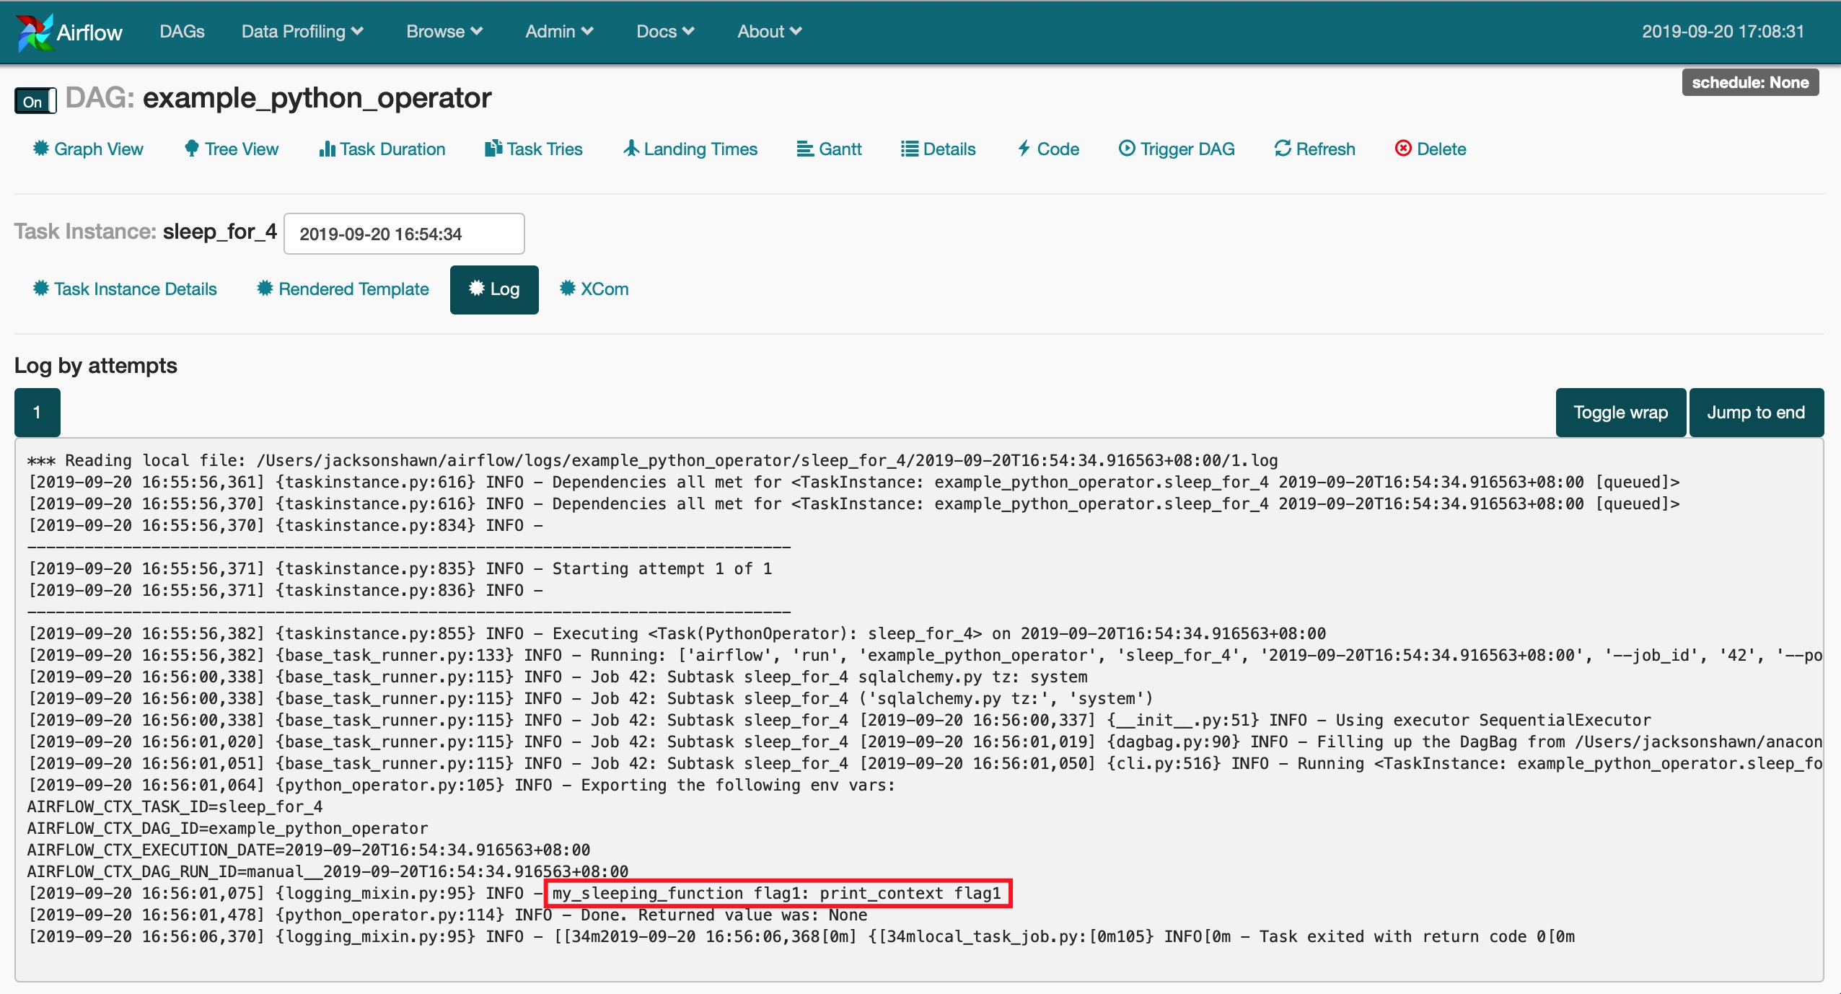
Task: Expand the Browse menu dropdown
Action: coord(444,32)
